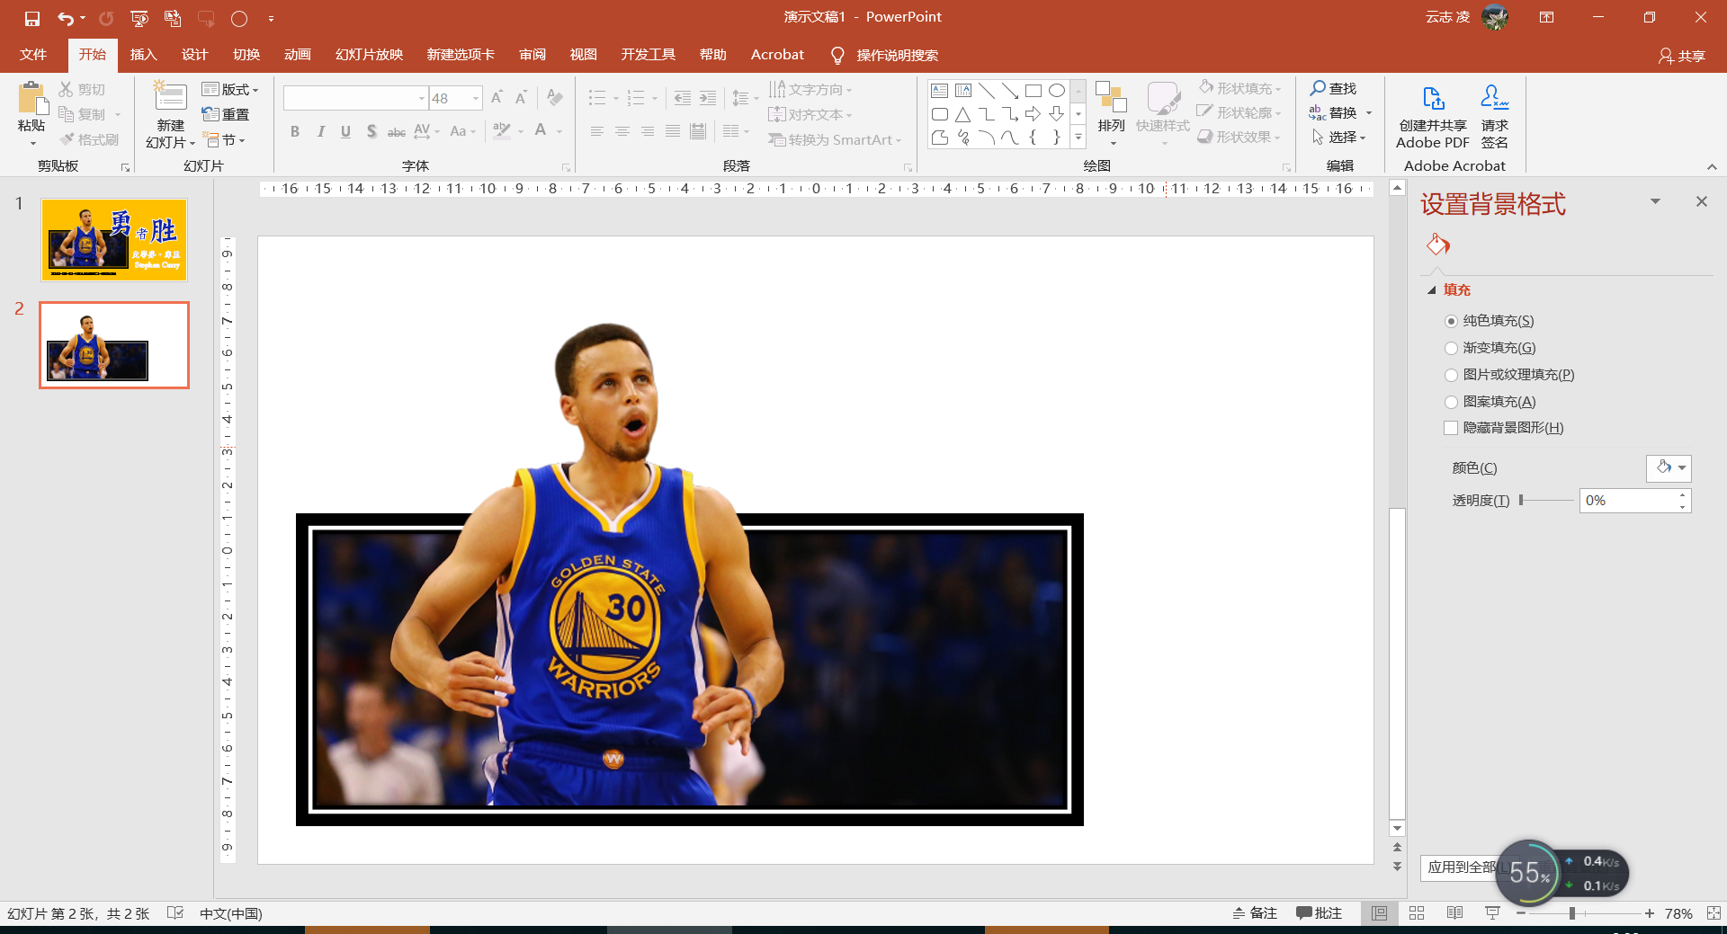The image size is (1727, 934).
Task: Click the transparency (透明度) slider
Action: [1545, 500]
